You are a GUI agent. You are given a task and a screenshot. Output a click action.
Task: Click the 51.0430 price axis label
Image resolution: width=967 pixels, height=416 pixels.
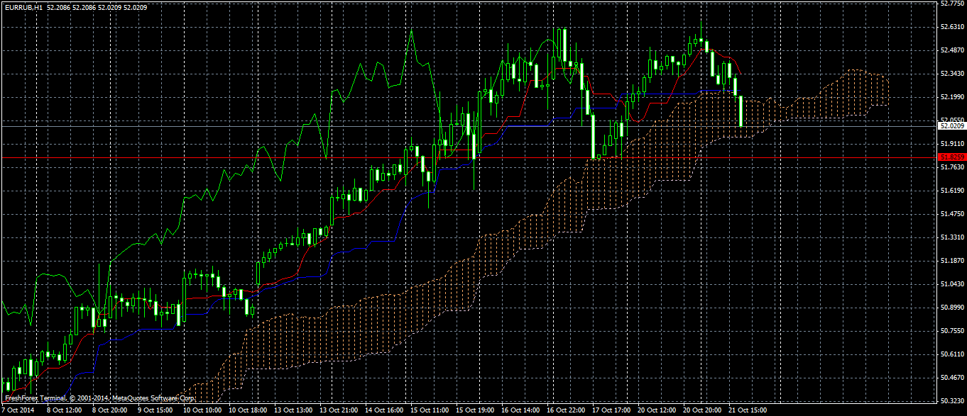pos(951,284)
